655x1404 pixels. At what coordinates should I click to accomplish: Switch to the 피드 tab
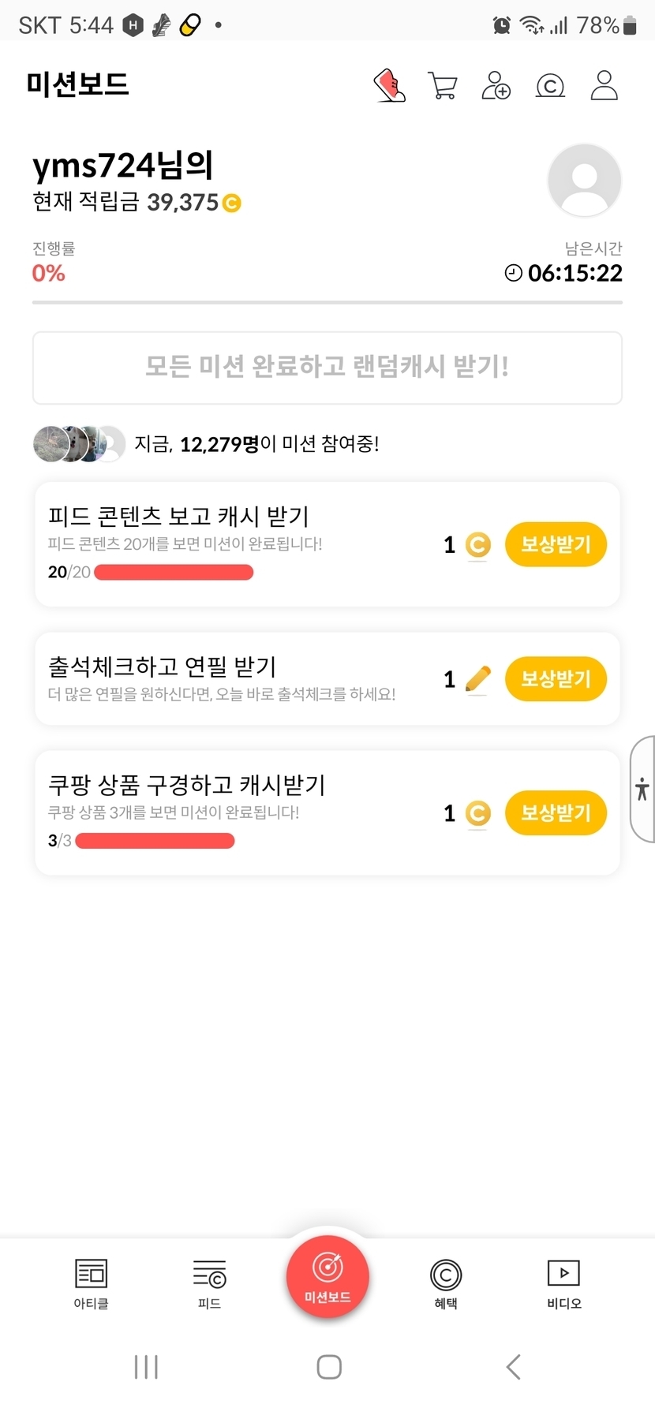click(x=209, y=1283)
